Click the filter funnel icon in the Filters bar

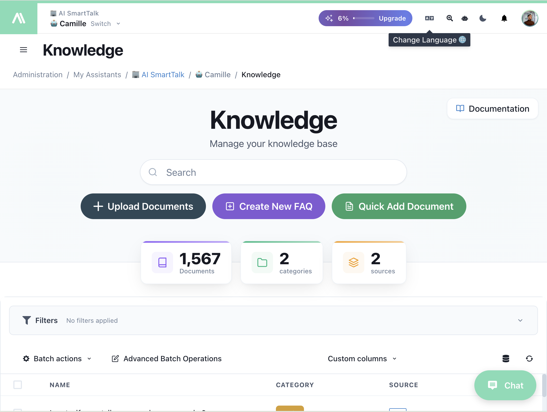coord(27,320)
